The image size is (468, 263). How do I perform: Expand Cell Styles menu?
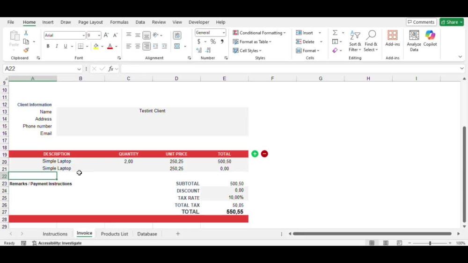[247, 50]
